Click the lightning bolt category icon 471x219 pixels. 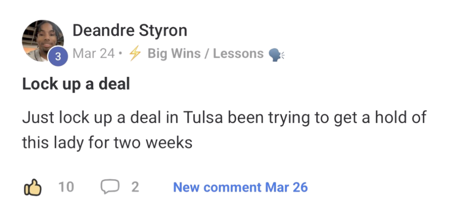click(135, 54)
